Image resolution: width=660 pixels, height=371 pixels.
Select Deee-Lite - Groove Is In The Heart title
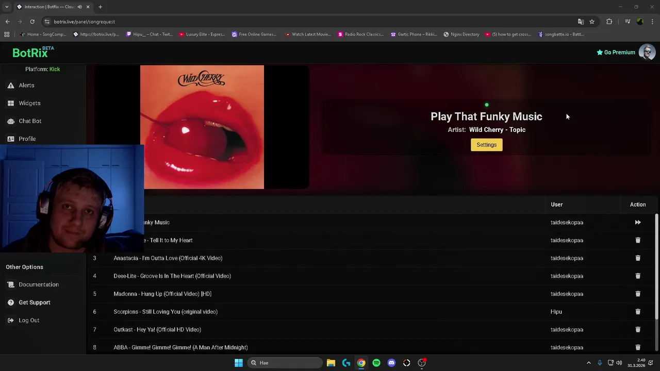tap(172, 276)
